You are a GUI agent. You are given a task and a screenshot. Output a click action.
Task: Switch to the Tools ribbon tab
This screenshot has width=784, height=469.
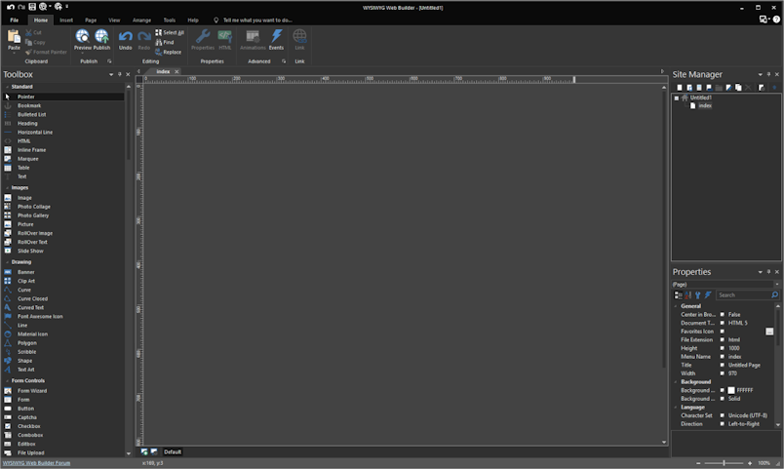pyautogui.click(x=170, y=20)
